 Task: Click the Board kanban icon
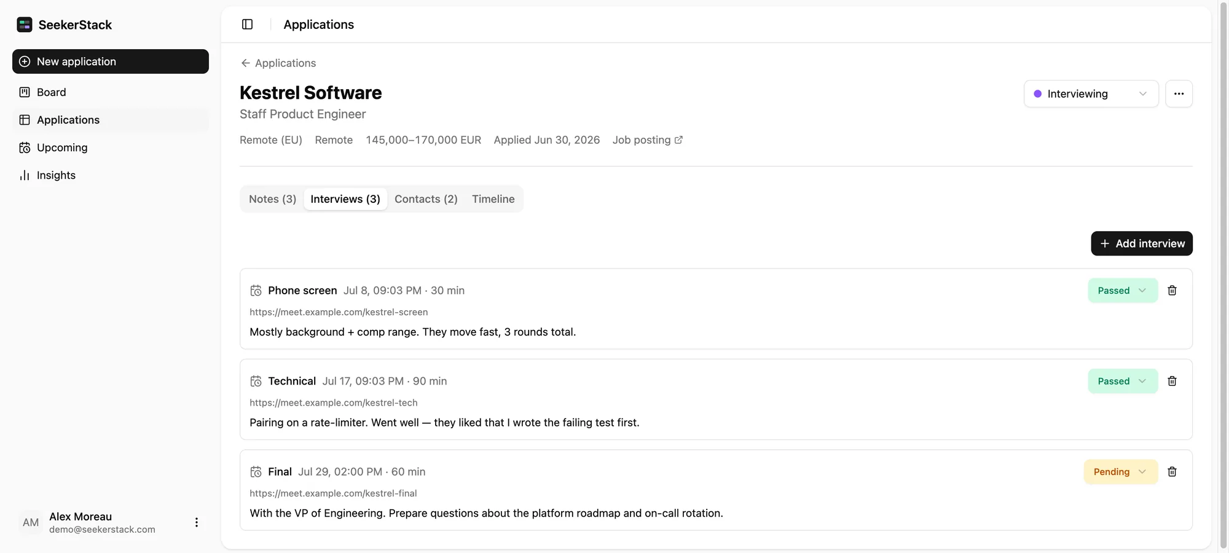25,92
